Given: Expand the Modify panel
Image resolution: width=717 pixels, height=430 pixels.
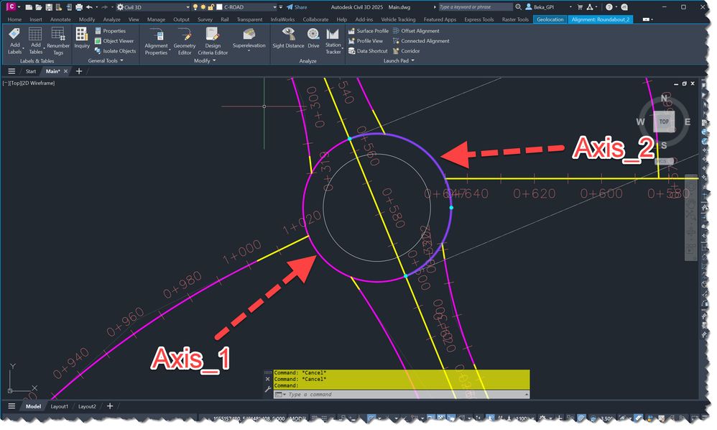Looking at the screenshot, I should (x=205, y=60).
